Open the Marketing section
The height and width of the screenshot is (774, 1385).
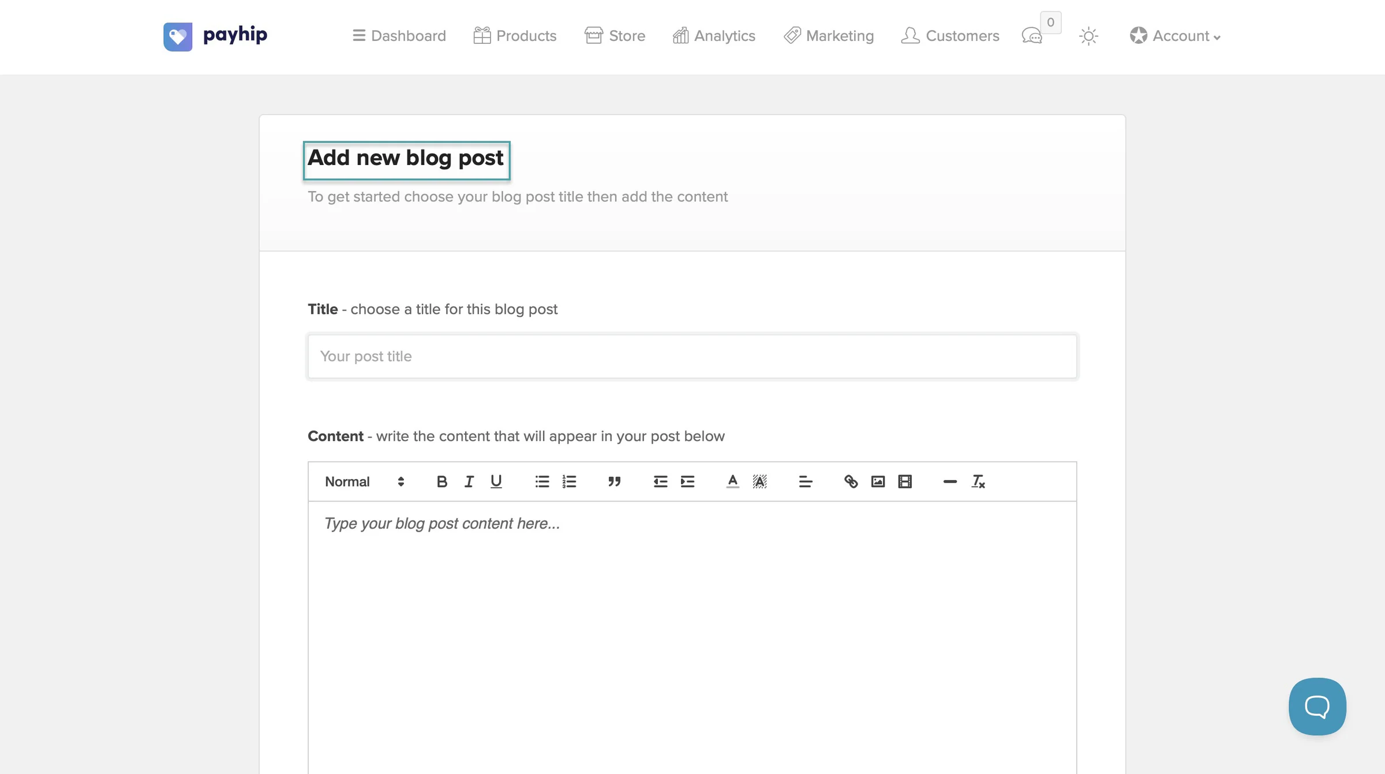828,36
